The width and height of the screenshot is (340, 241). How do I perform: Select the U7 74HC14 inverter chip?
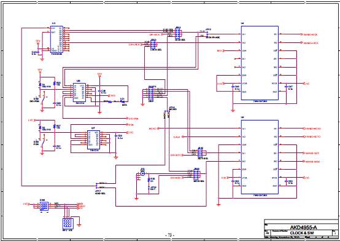pyautogui.click(x=93, y=140)
